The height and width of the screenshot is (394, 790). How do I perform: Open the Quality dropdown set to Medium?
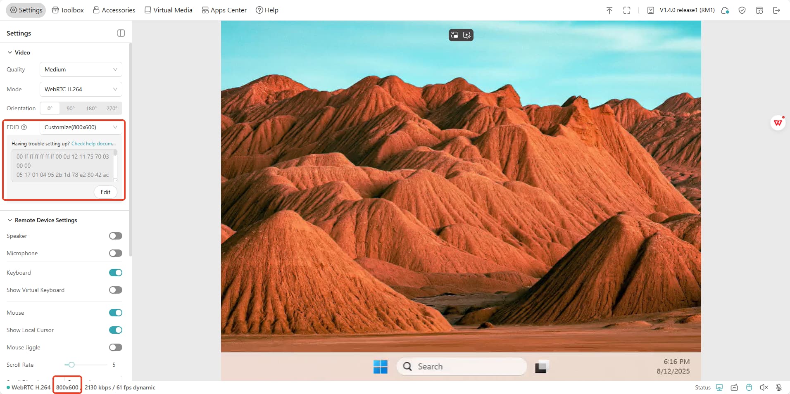tap(81, 69)
